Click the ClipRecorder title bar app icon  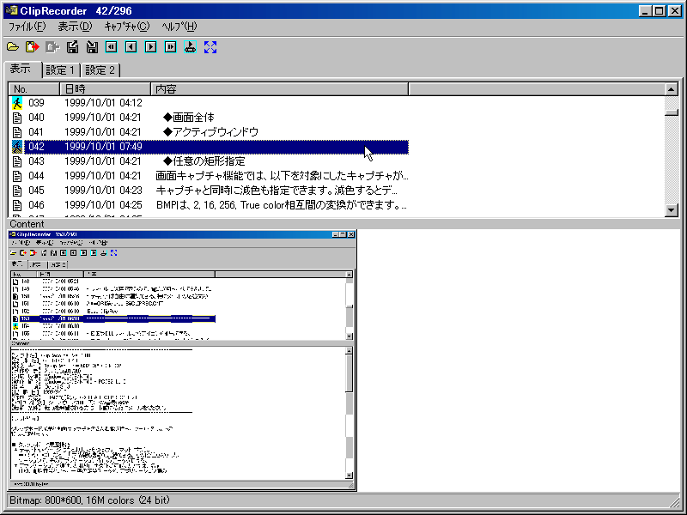pyautogui.click(x=11, y=10)
